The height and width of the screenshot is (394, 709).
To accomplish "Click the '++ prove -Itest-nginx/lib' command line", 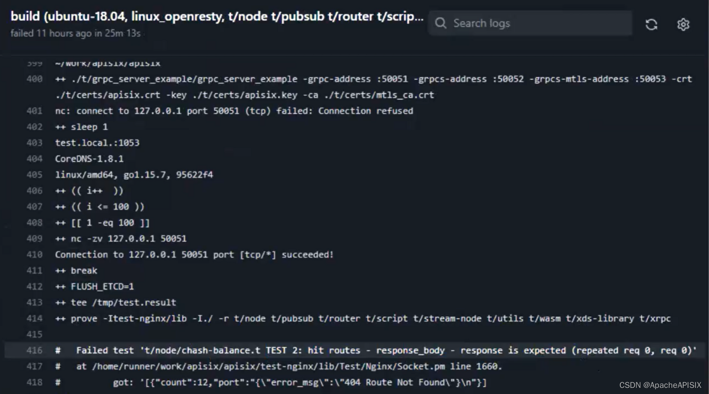I will coord(363,319).
